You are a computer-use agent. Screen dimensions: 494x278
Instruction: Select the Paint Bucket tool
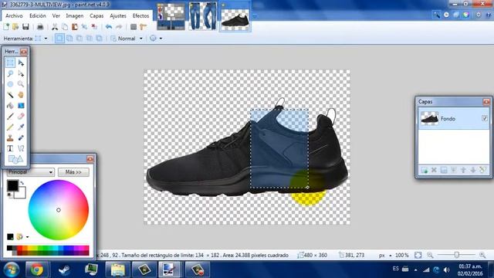(x=10, y=106)
